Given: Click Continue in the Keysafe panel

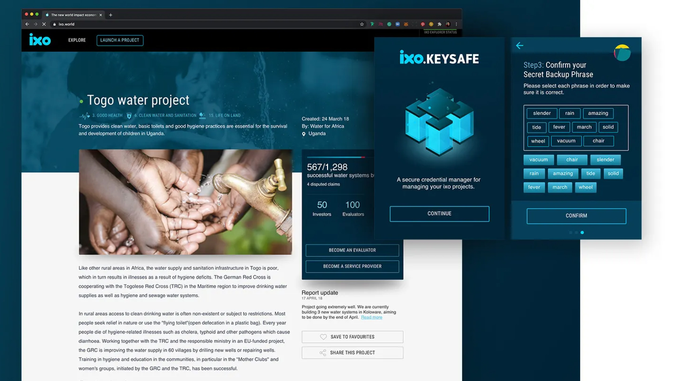Looking at the screenshot, I should click(439, 214).
